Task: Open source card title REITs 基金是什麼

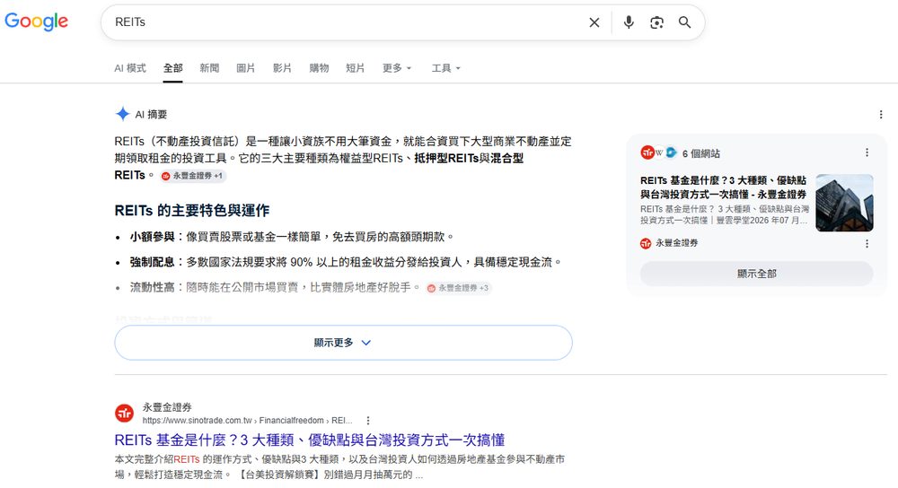Action: click(x=723, y=187)
